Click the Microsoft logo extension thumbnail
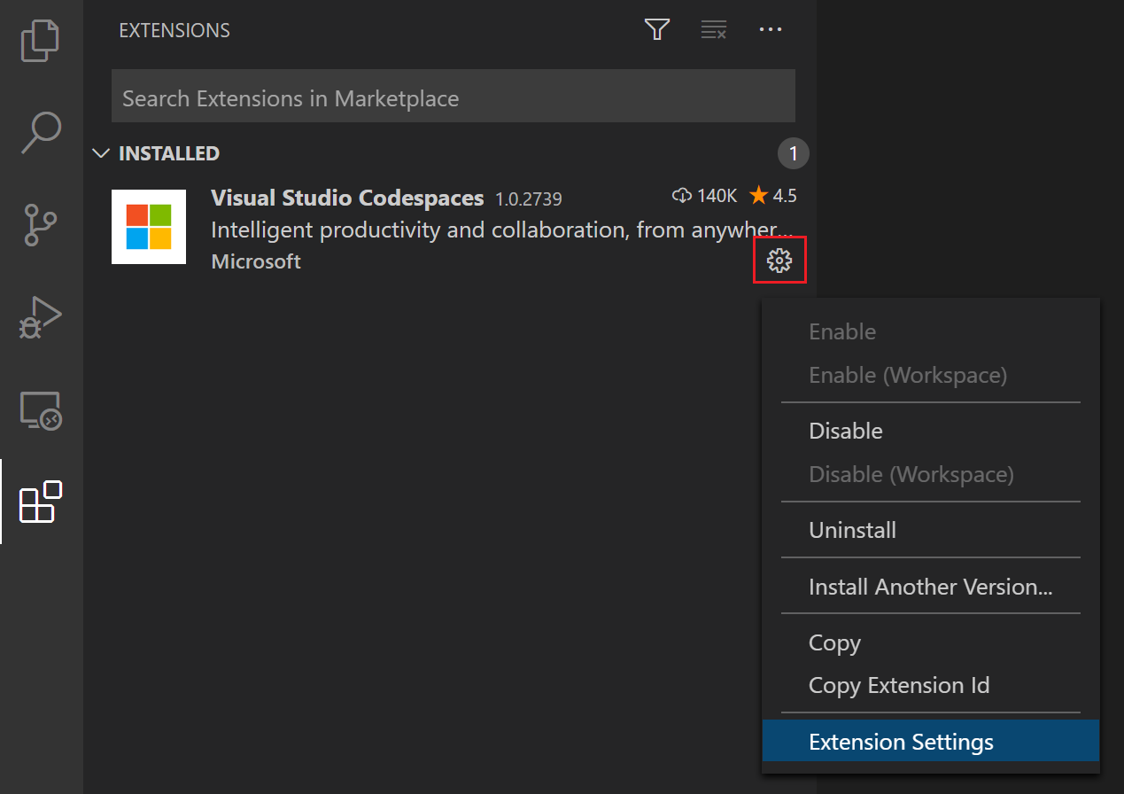Image resolution: width=1124 pixels, height=794 pixels. (149, 227)
